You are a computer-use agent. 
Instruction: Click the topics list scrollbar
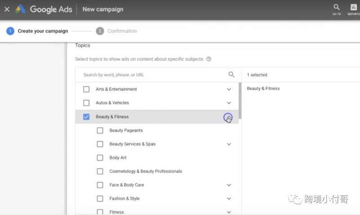(240, 100)
